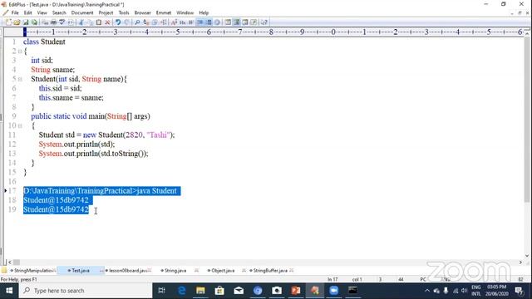Open PowerPoint from the taskbar
532x299 pixels.
click(x=296, y=291)
